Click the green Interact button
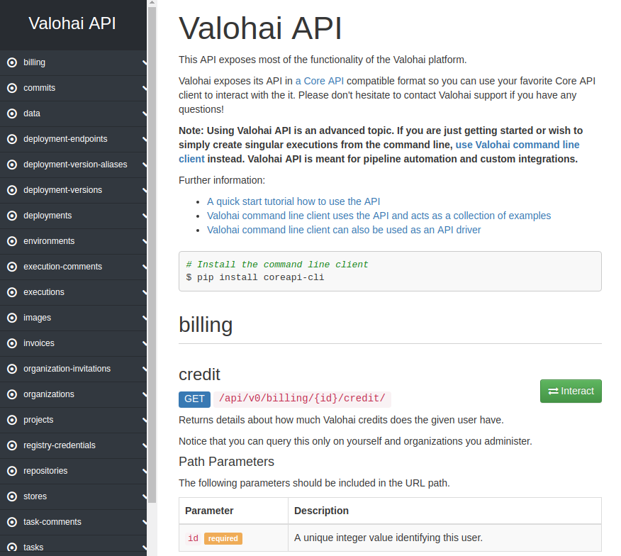The width and height of the screenshot is (621, 556). pos(571,391)
